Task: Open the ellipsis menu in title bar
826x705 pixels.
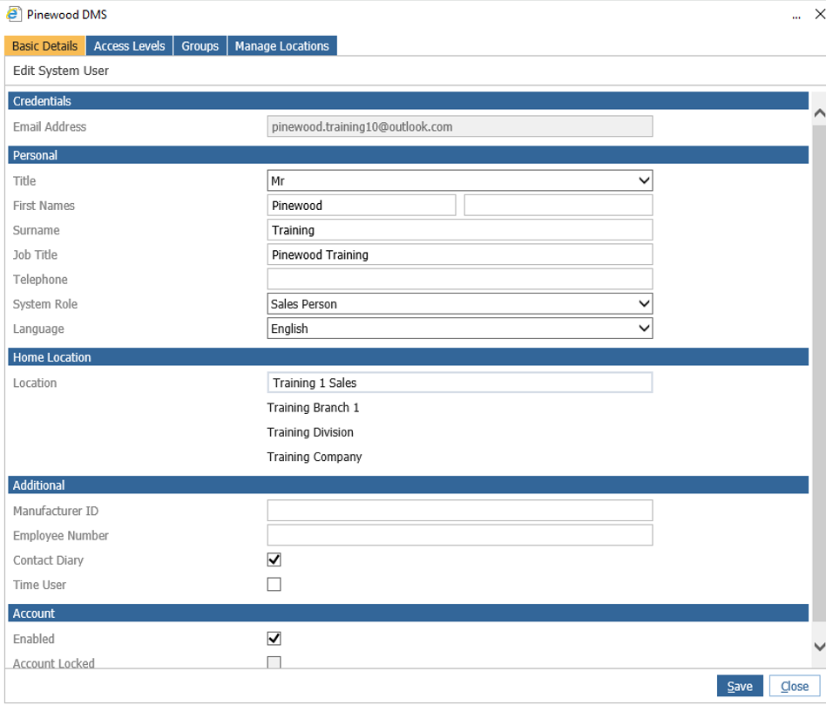Action: point(796,17)
